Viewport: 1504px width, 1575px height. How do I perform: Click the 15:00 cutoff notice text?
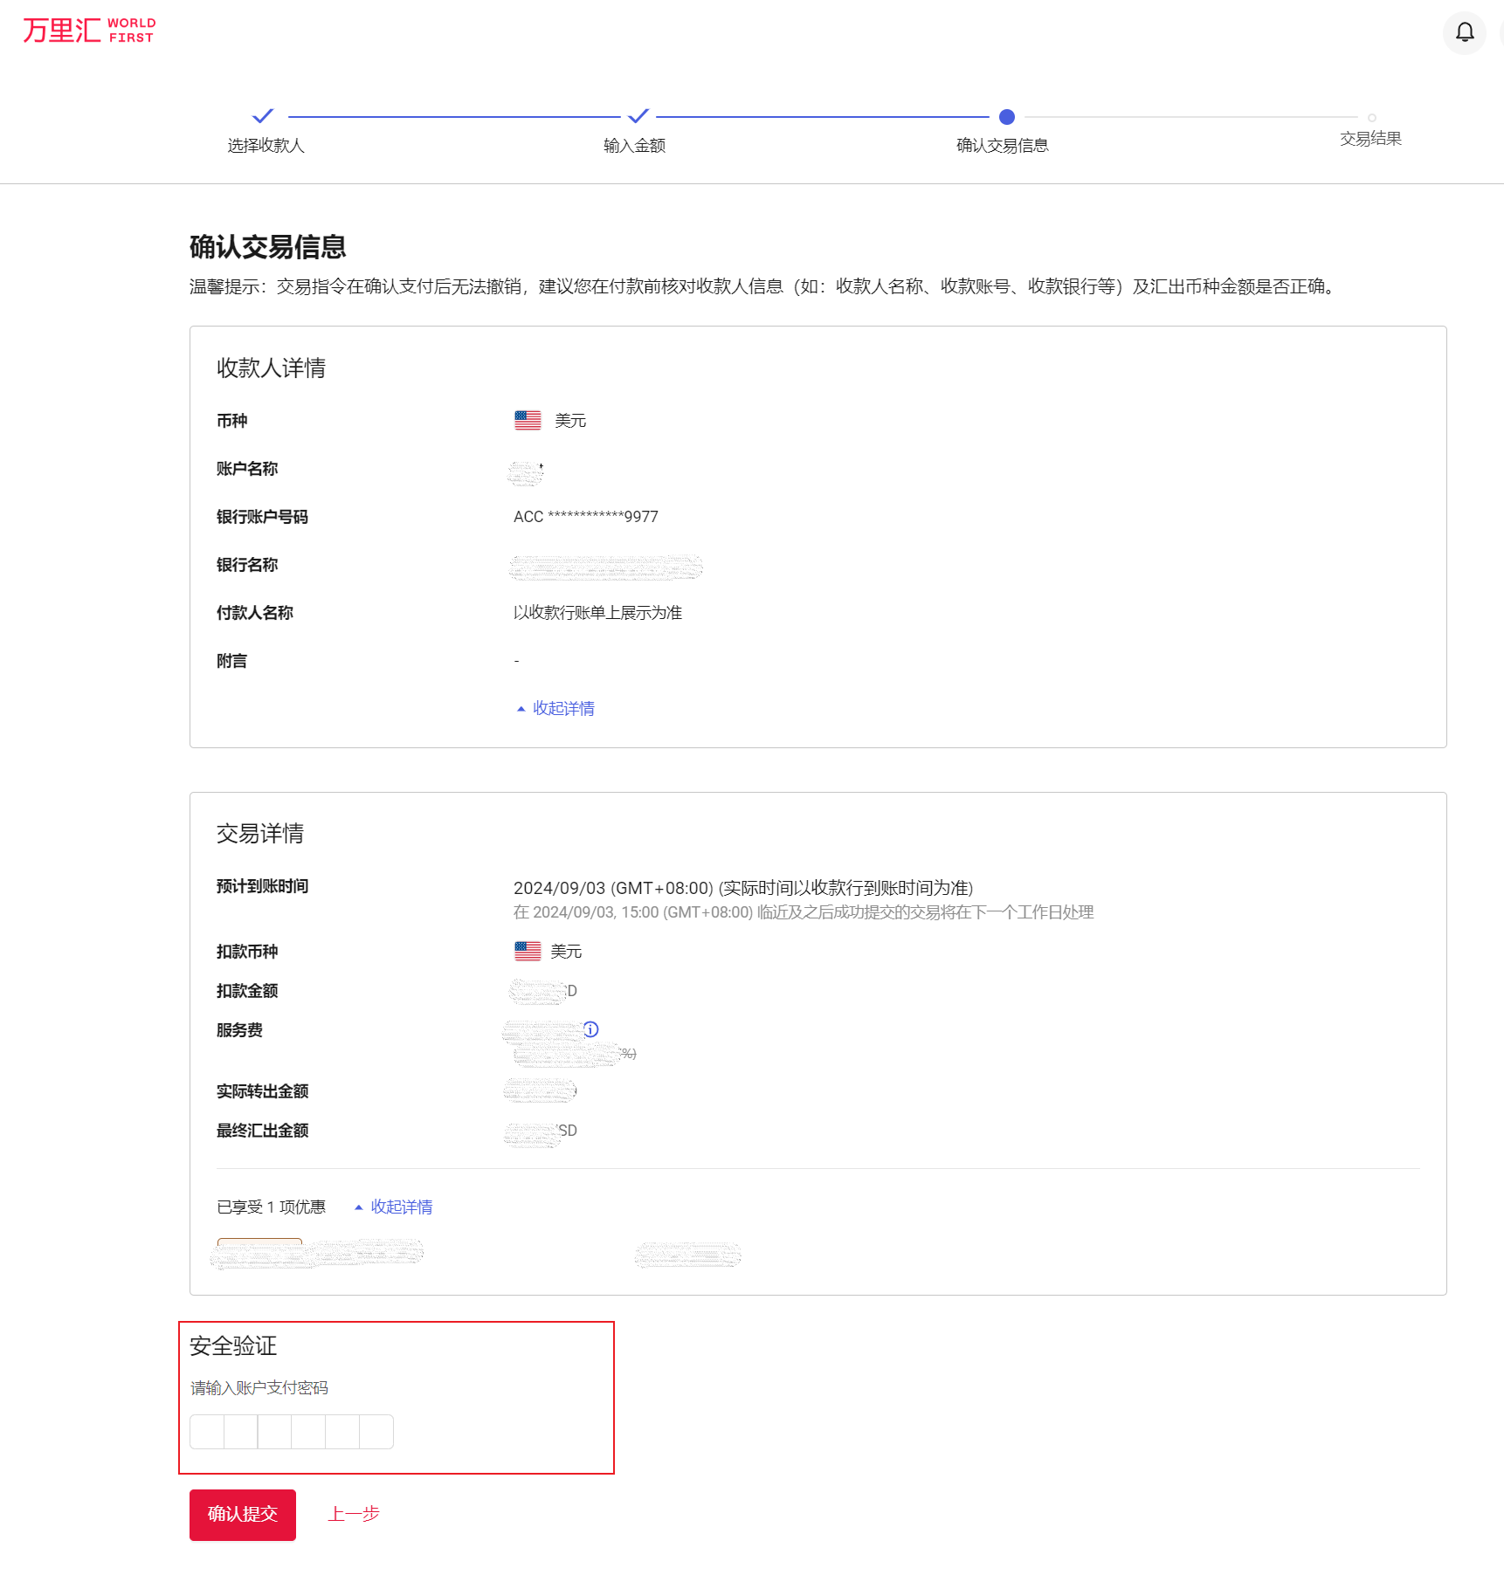(804, 912)
